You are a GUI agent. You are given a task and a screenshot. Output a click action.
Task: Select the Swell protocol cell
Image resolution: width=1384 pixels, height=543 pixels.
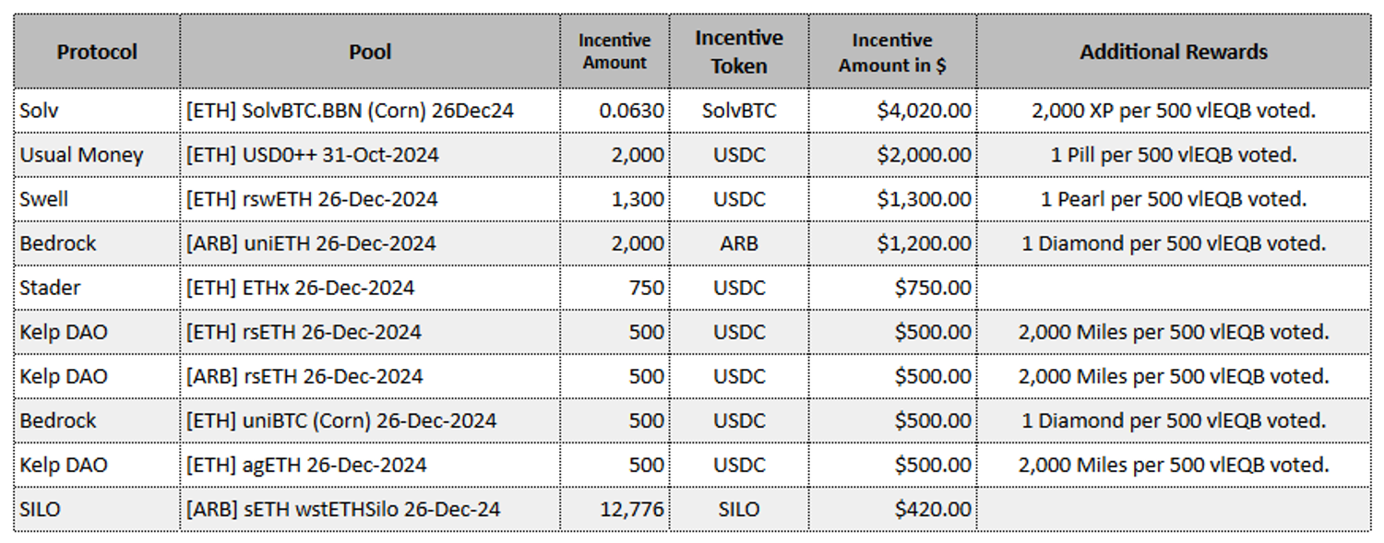pos(97,199)
